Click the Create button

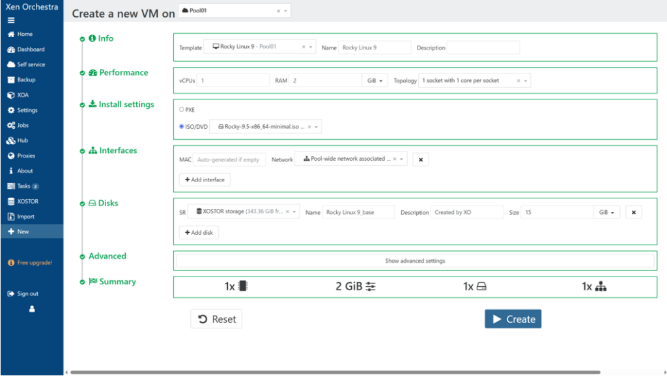click(x=513, y=319)
